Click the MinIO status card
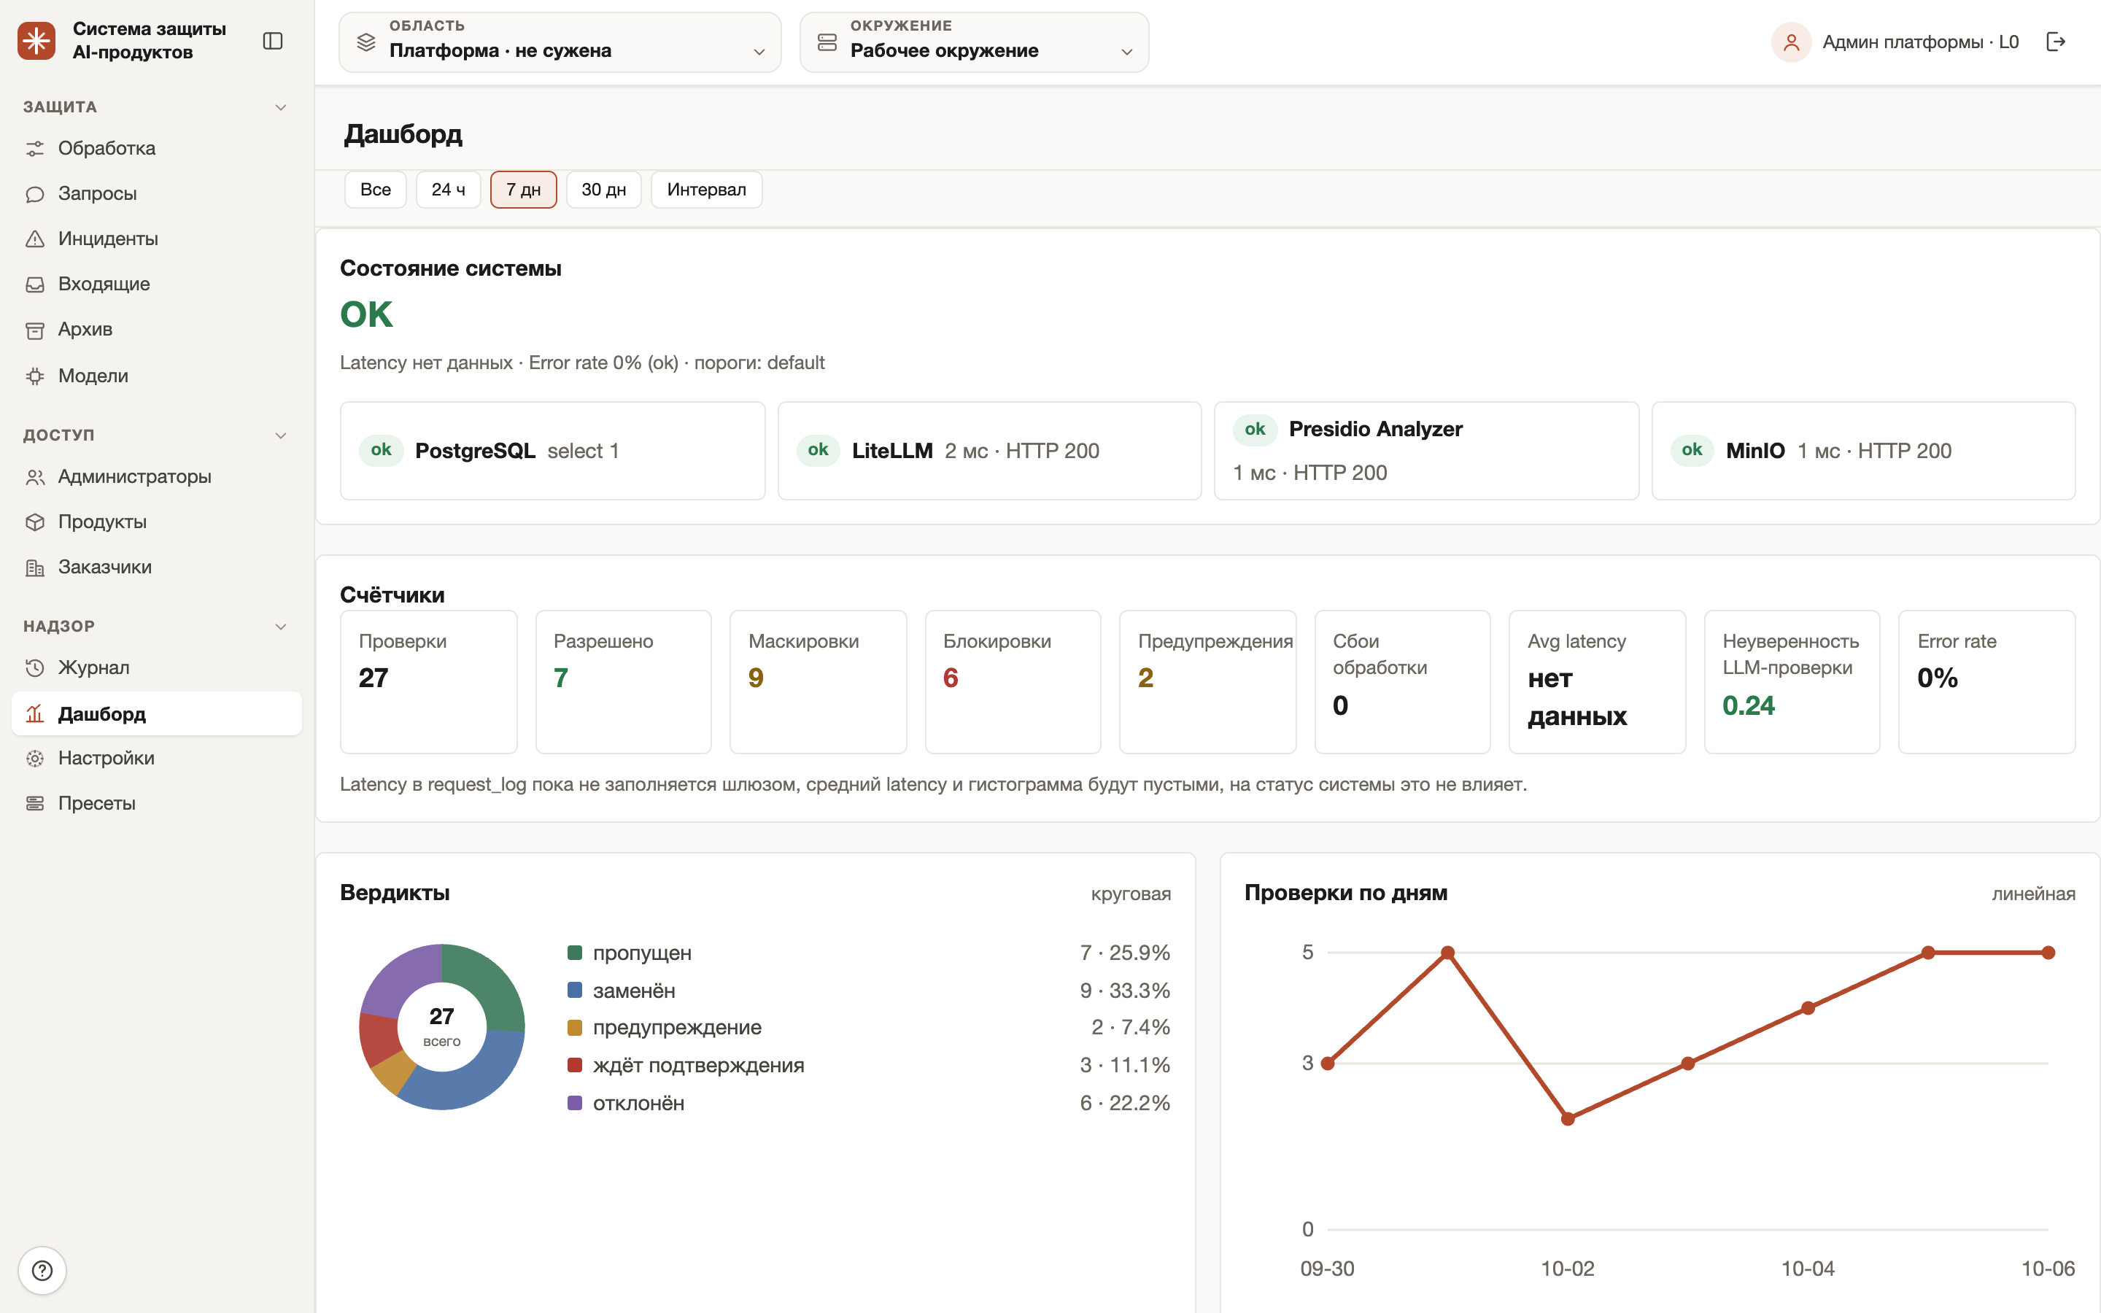 pos(1863,451)
